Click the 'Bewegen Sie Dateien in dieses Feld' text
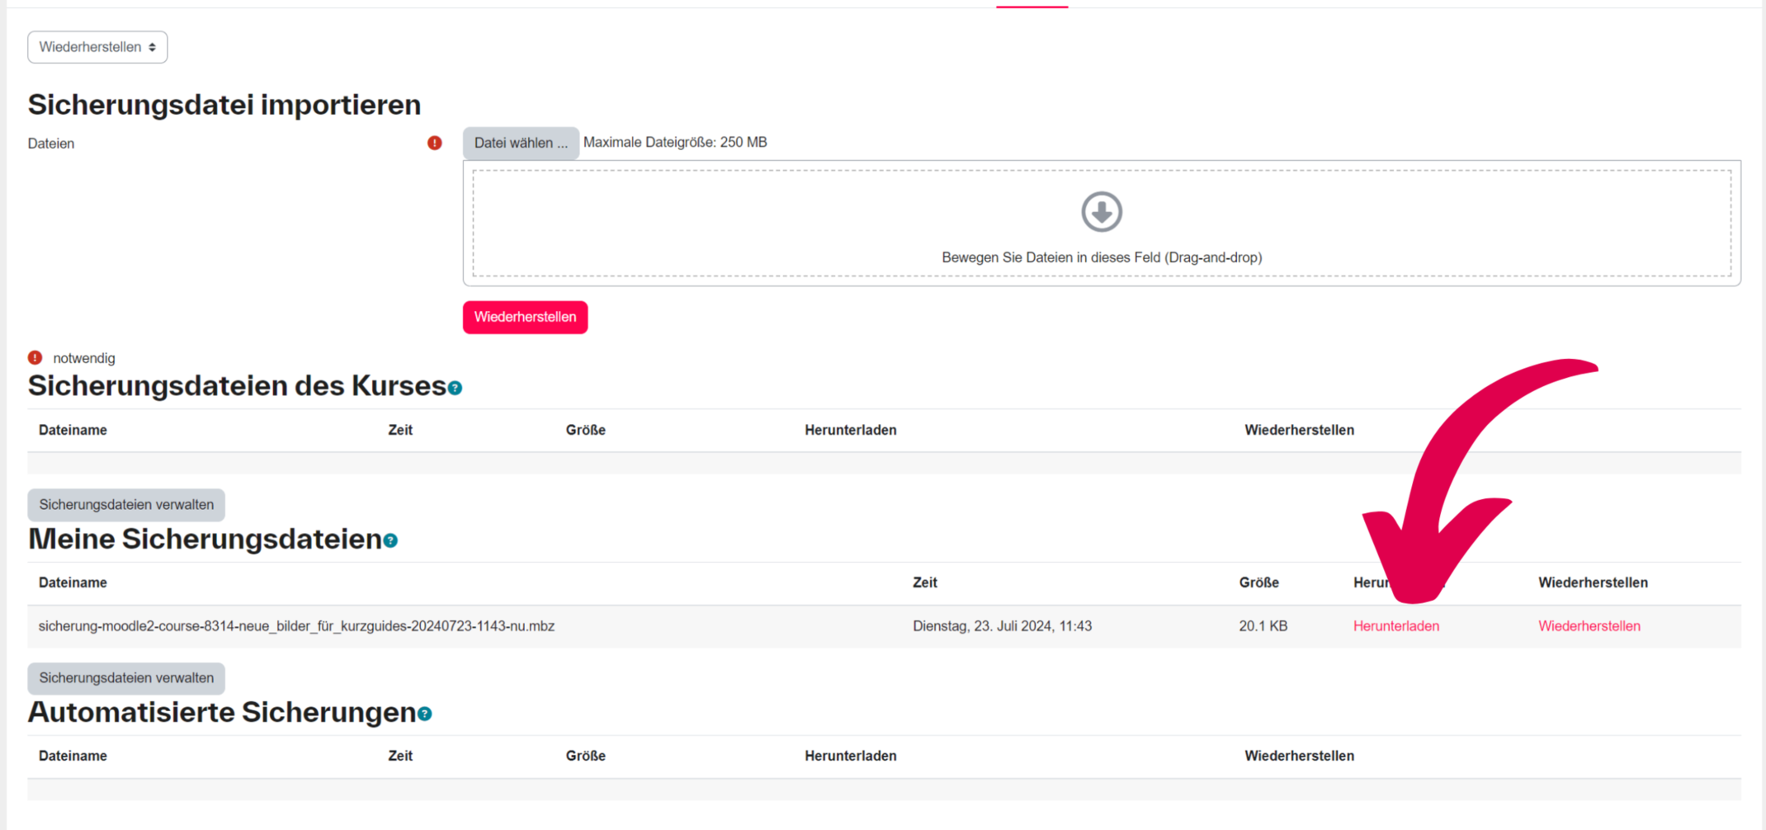The image size is (1766, 830). pyautogui.click(x=1101, y=257)
